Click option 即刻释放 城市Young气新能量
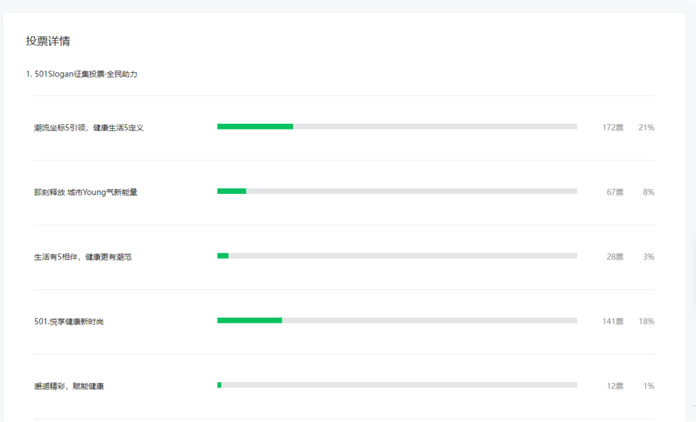Screen dimensions: 696x422 point(86,192)
